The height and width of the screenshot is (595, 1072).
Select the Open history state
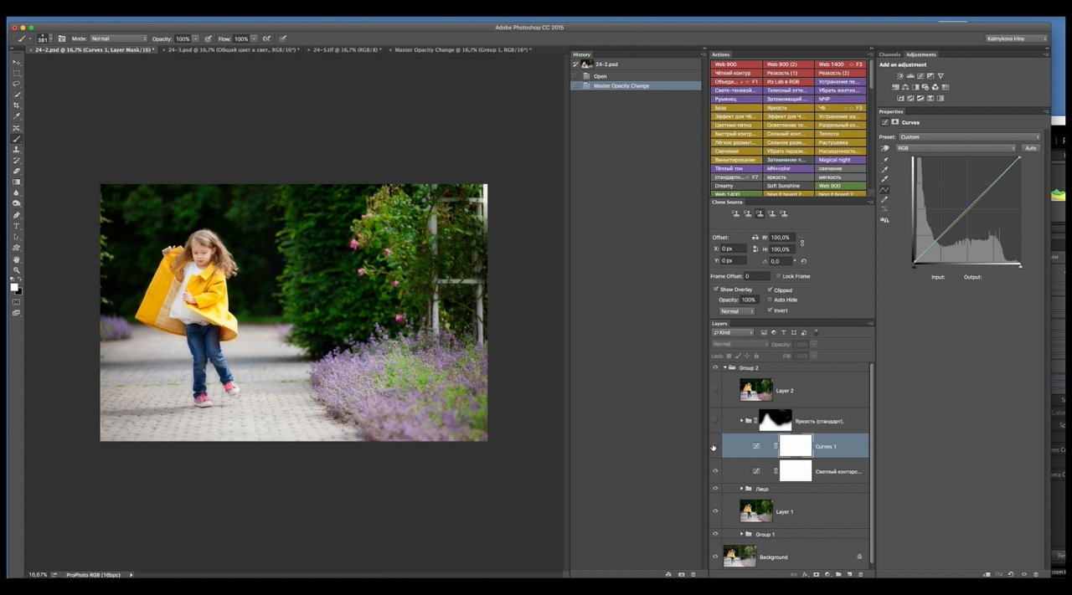click(x=636, y=75)
